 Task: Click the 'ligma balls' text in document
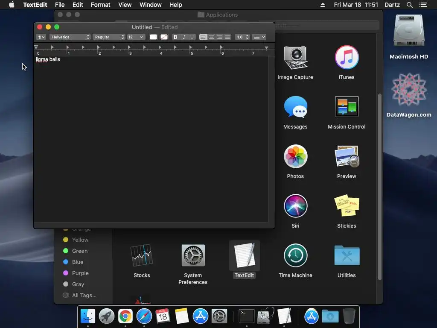click(48, 59)
